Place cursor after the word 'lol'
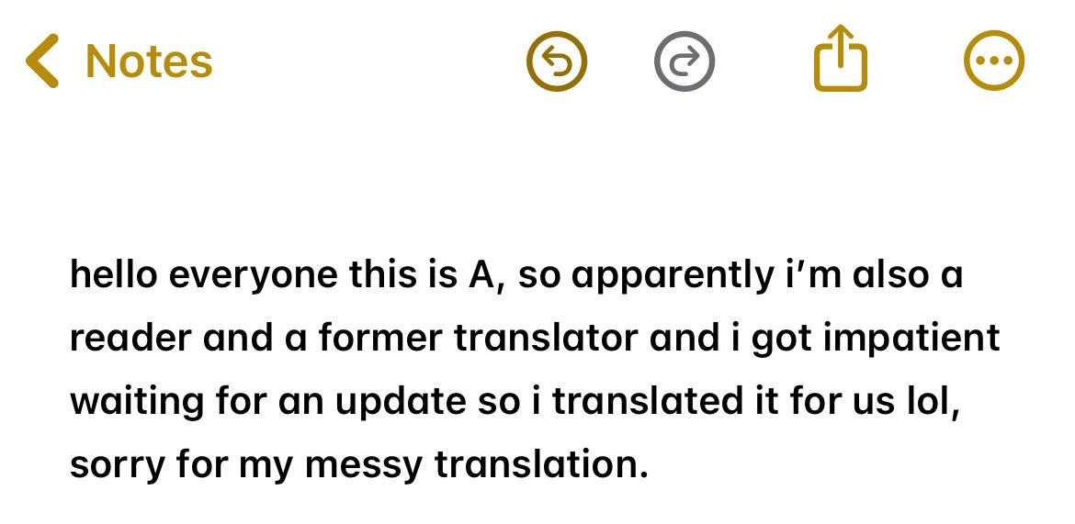1075x524 pixels. (x=952, y=402)
